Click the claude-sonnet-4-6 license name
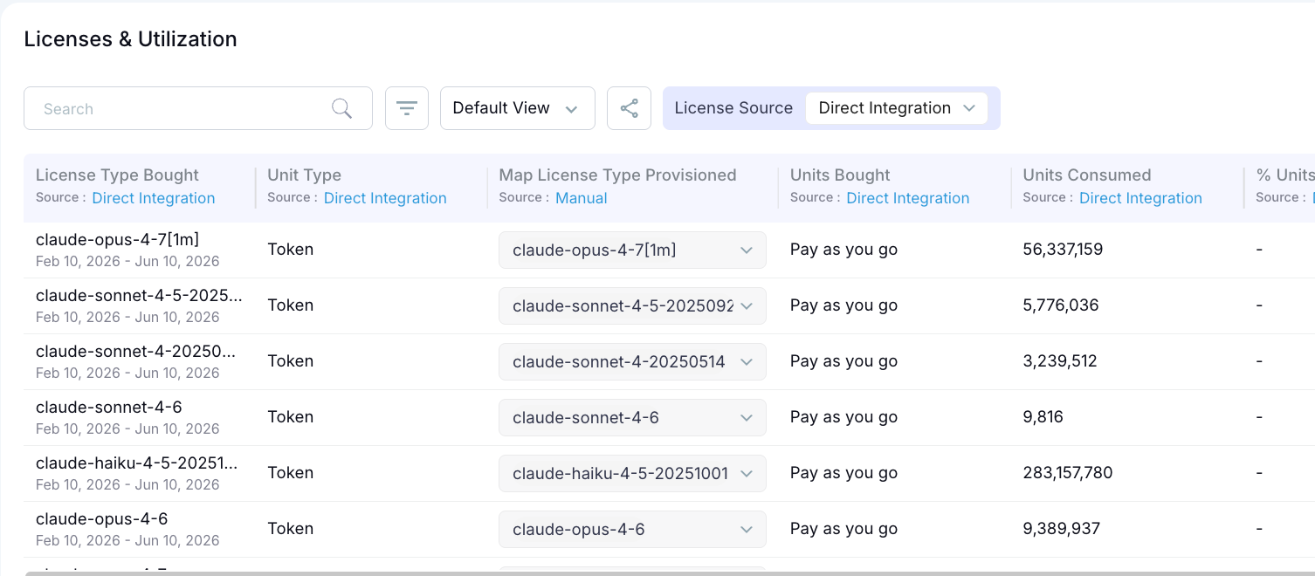Viewport: 1315px width, 576px height. [x=109, y=408]
